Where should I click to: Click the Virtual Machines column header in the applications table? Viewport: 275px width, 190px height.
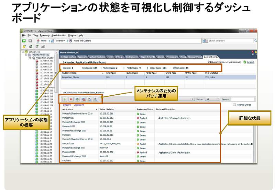tap(107, 109)
